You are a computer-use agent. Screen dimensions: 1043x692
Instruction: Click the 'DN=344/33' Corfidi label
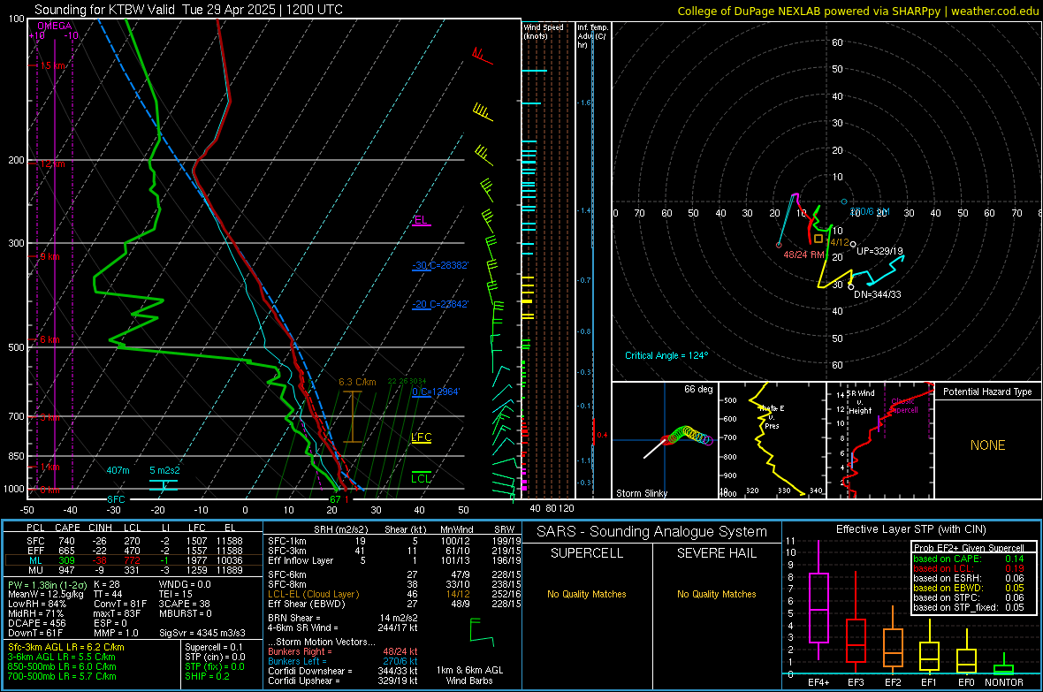click(x=878, y=294)
